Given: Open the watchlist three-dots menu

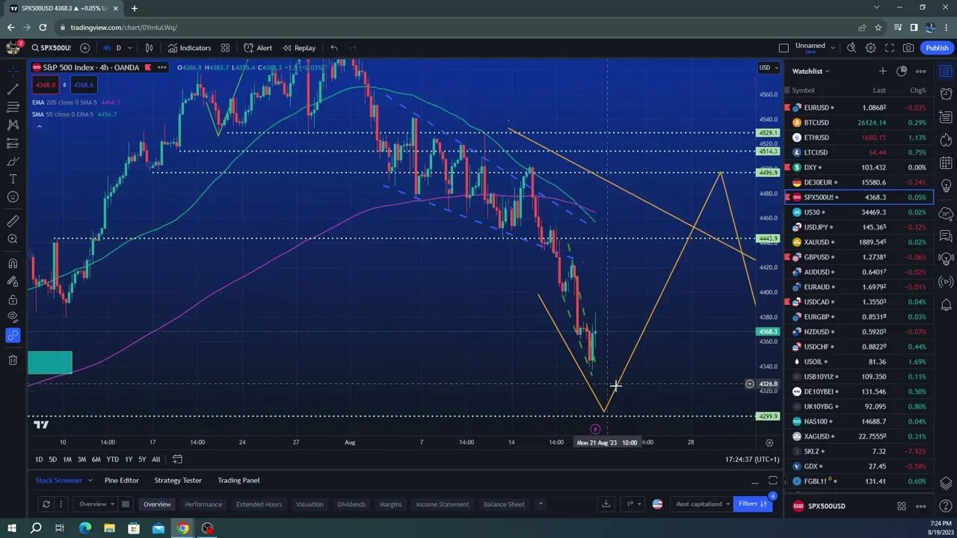Looking at the screenshot, I should (x=921, y=71).
